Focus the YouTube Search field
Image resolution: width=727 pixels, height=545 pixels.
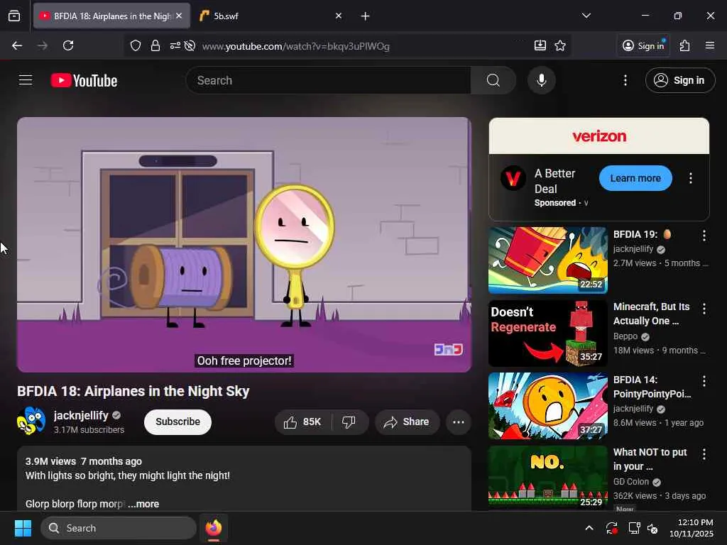point(328,80)
